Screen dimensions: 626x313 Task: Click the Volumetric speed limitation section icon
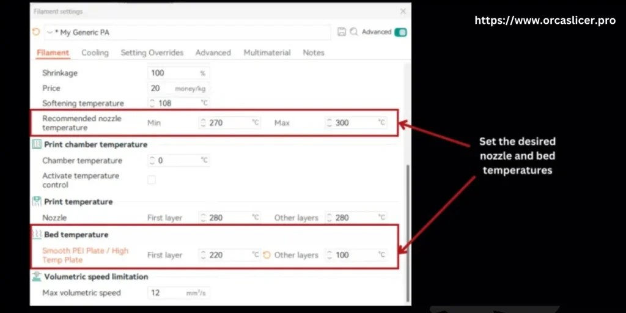pos(37,277)
